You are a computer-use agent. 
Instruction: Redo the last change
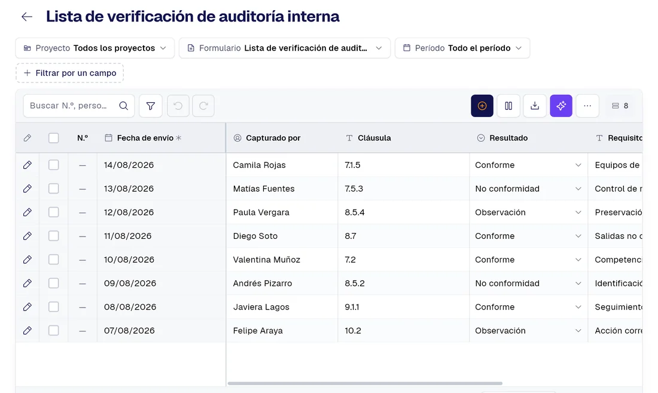[203, 106]
